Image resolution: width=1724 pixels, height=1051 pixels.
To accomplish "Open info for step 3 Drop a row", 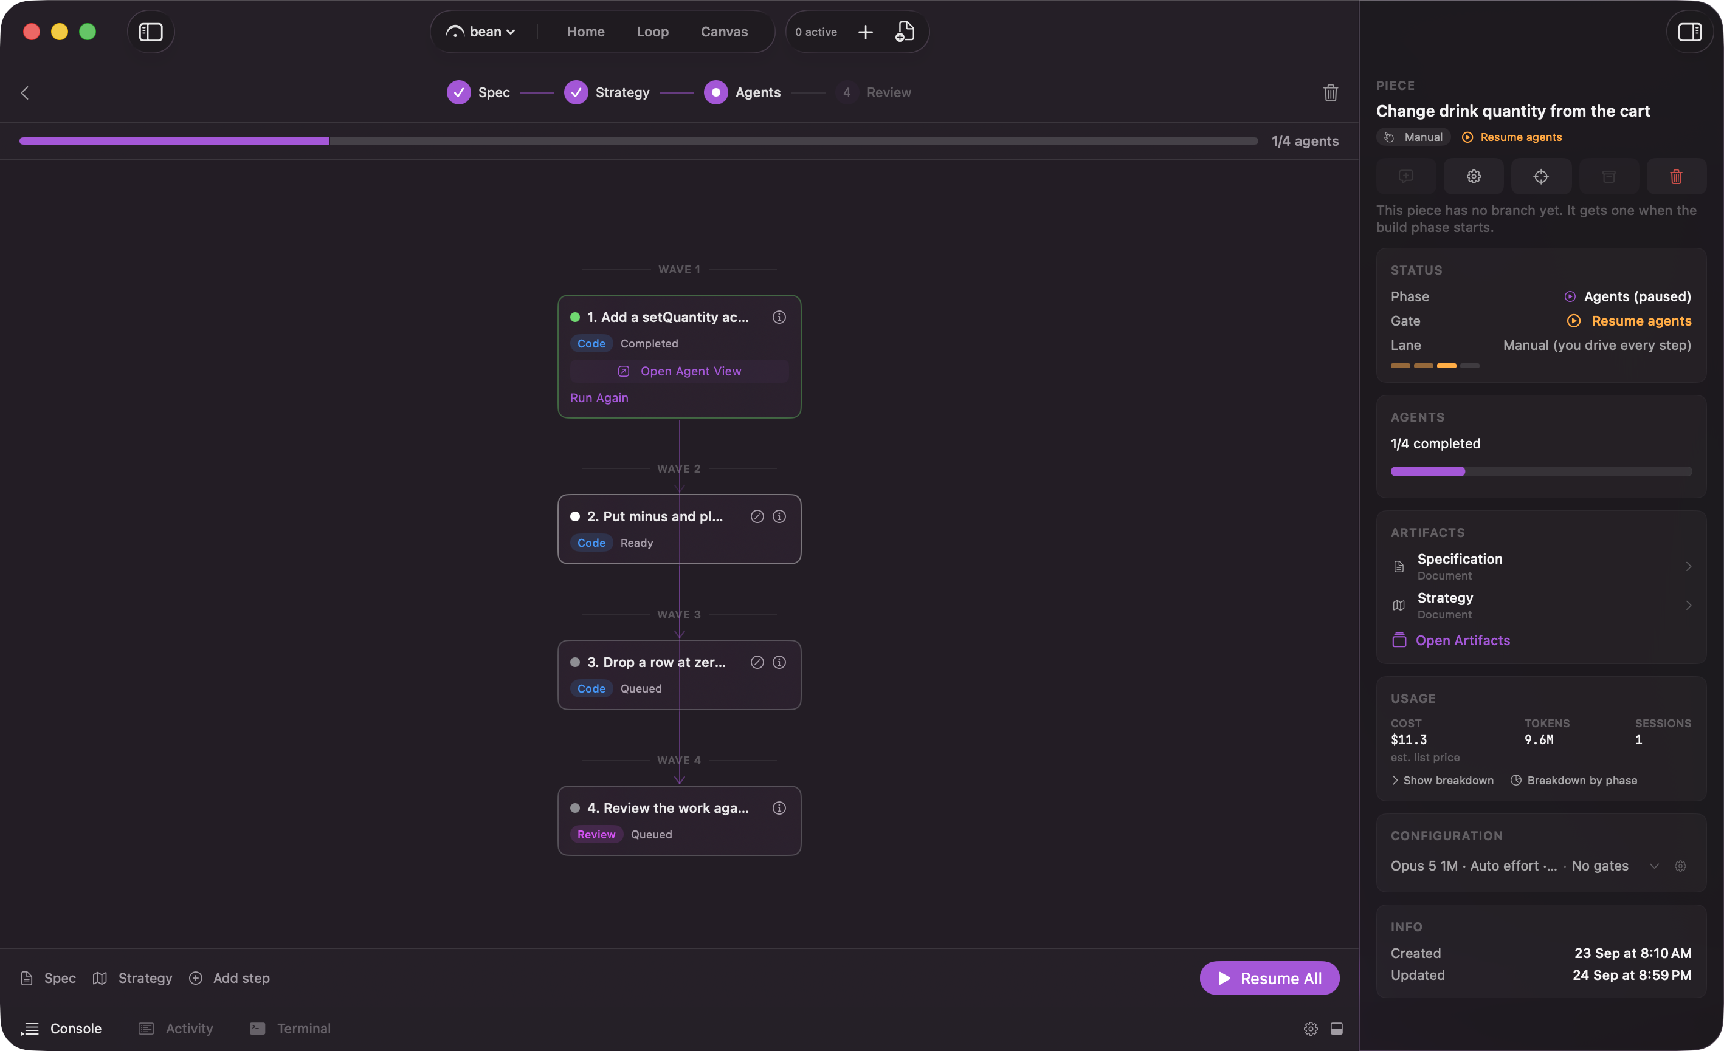I will tap(779, 662).
